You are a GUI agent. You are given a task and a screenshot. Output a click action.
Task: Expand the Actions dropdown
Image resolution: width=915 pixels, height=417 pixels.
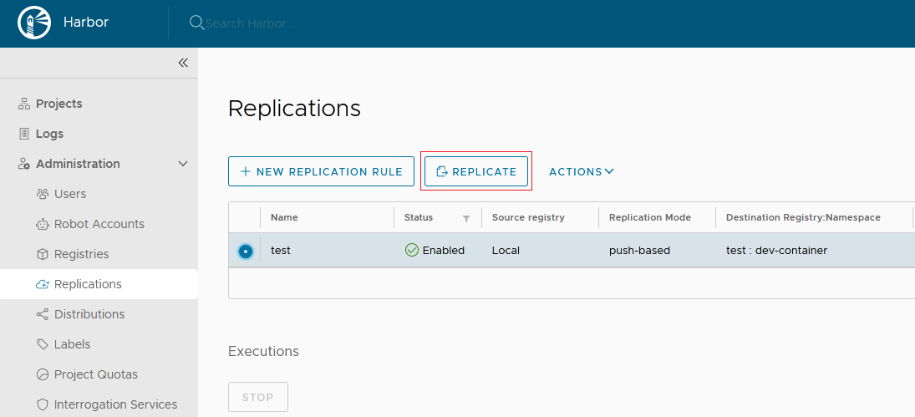click(582, 171)
